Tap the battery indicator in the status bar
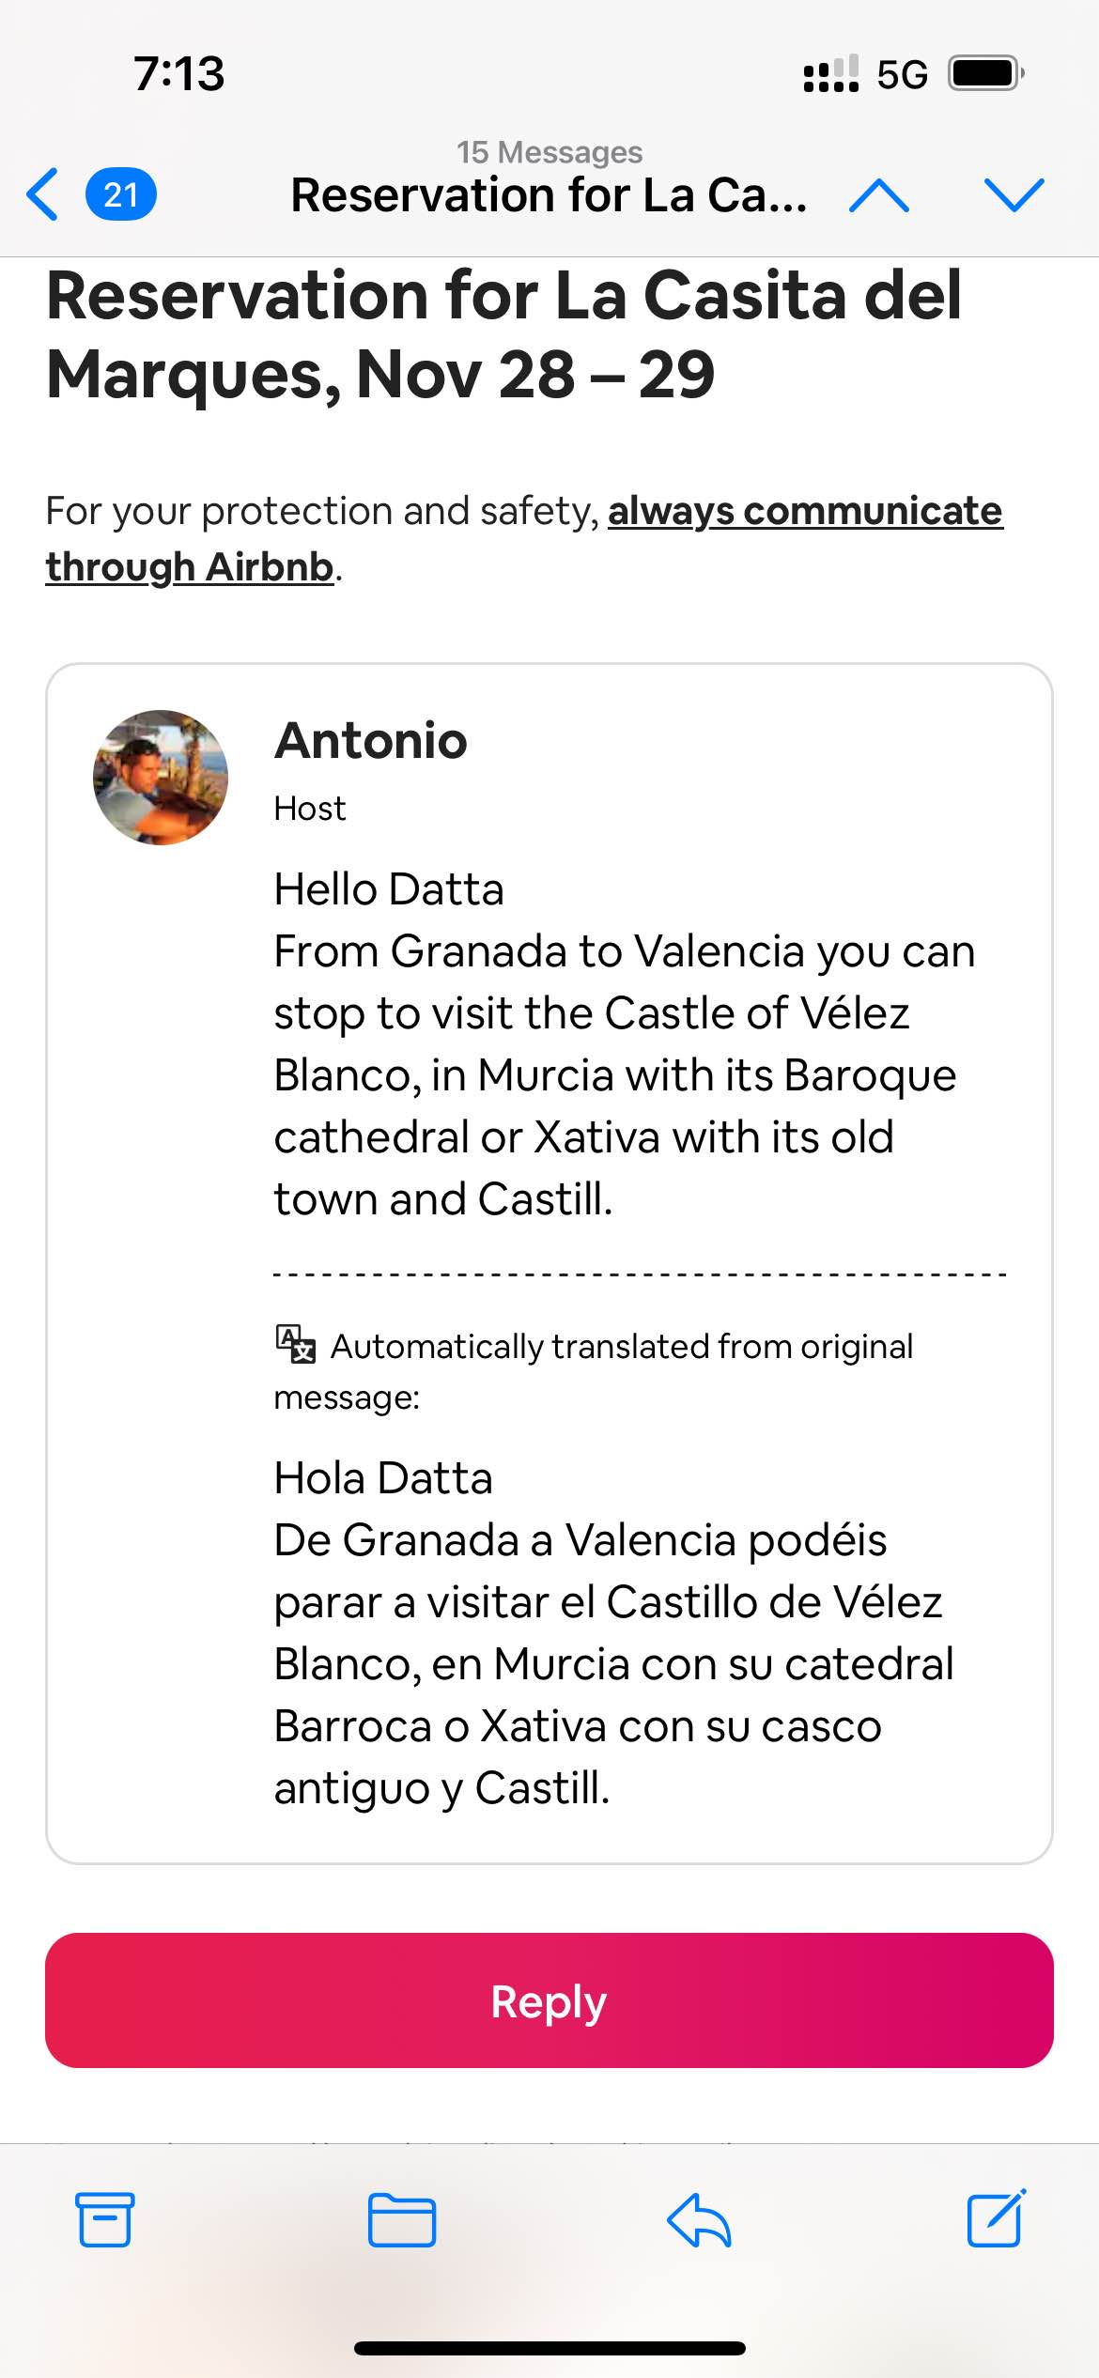The image size is (1099, 2378). (x=984, y=73)
